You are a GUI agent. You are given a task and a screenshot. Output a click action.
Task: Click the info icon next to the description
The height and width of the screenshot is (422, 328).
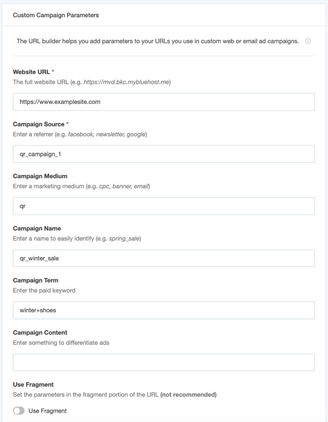pyautogui.click(x=308, y=41)
